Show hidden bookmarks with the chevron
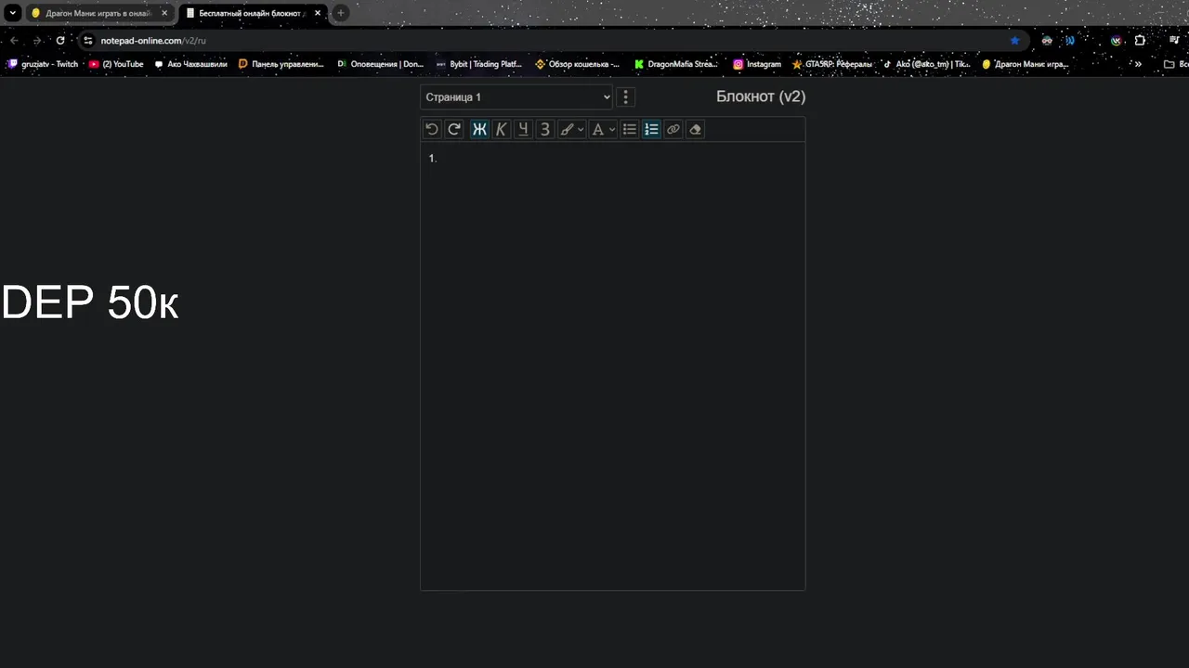The width and height of the screenshot is (1189, 668). tap(1138, 64)
